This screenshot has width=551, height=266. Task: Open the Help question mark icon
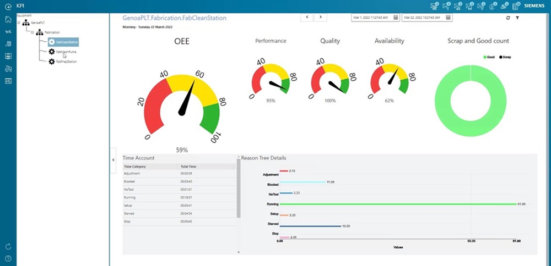pyautogui.click(x=8, y=258)
